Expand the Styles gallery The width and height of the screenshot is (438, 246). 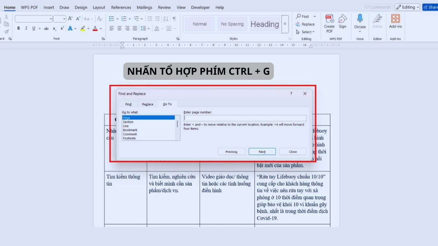[285, 24]
